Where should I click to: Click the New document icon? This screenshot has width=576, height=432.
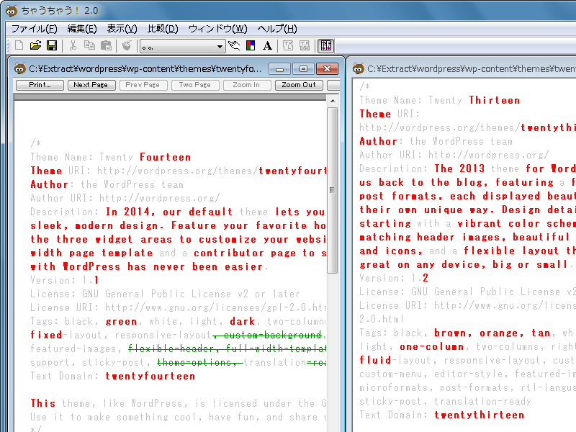19,45
